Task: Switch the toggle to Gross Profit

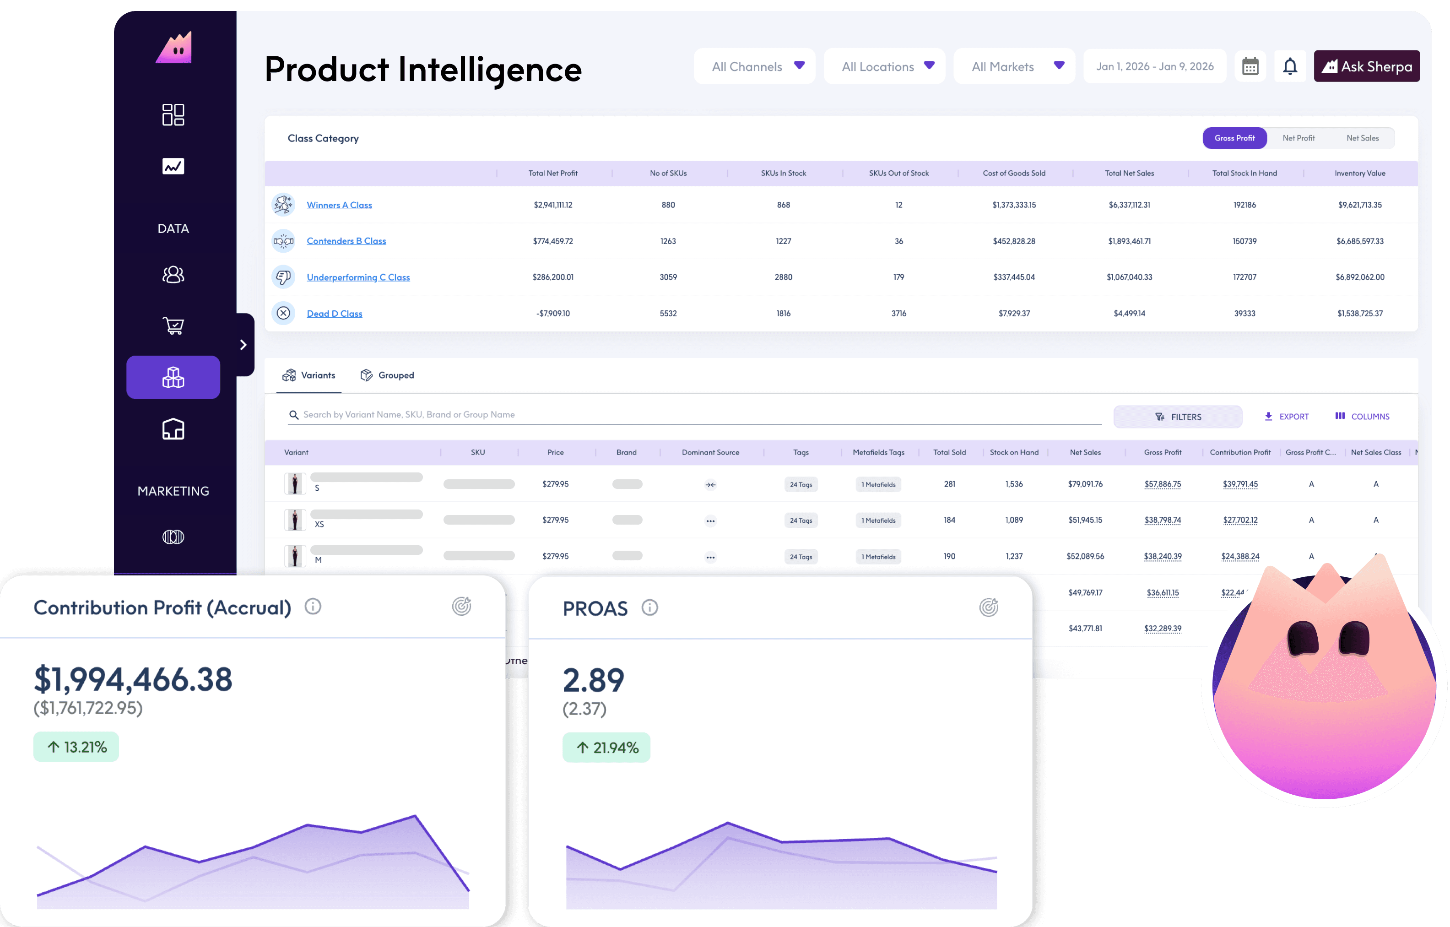Action: (1234, 138)
